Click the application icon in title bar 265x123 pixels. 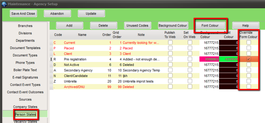point(4,4)
